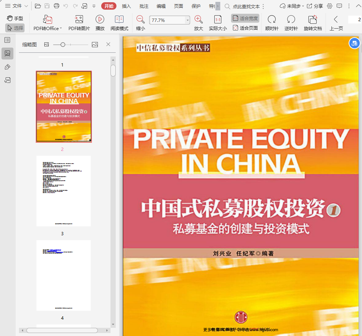Click the blue floating convert button on page
The width and height of the screenshot is (362, 336).
[x=355, y=43]
